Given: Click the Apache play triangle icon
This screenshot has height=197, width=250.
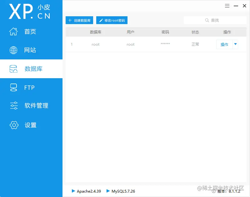Looking at the screenshot, I should point(73,191).
